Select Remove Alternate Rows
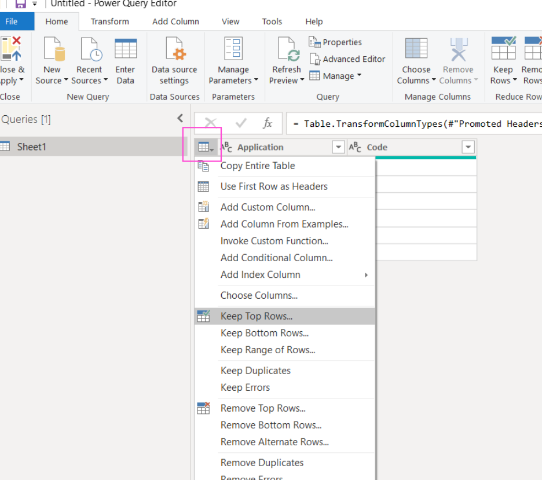 pos(285,442)
